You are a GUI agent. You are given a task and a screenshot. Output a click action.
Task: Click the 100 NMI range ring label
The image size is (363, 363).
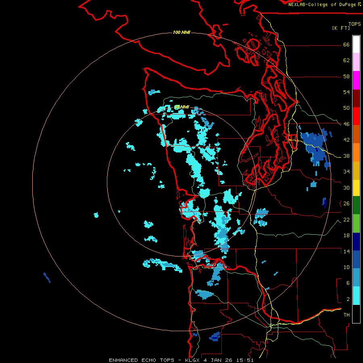point(181,32)
